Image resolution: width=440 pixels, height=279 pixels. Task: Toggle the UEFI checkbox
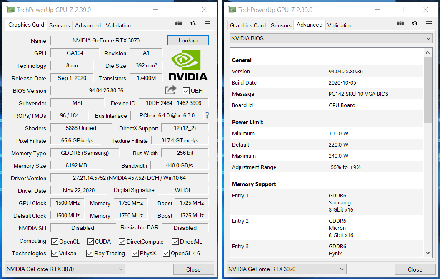[x=186, y=91]
